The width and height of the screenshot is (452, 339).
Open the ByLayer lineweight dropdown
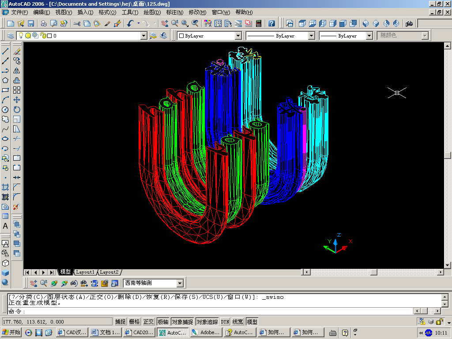click(x=369, y=36)
